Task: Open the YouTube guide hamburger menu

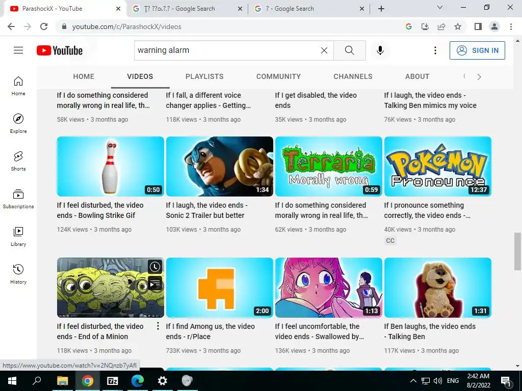Action: [18, 50]
